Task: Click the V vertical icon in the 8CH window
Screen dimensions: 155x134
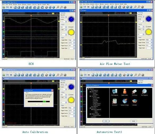Action: click(19, 7)
